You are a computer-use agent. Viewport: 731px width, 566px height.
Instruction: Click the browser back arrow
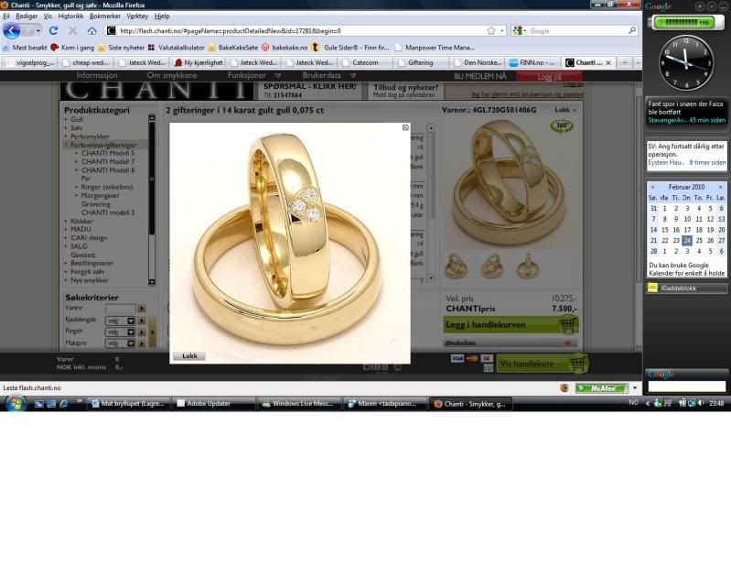click(x=12, y=30)
